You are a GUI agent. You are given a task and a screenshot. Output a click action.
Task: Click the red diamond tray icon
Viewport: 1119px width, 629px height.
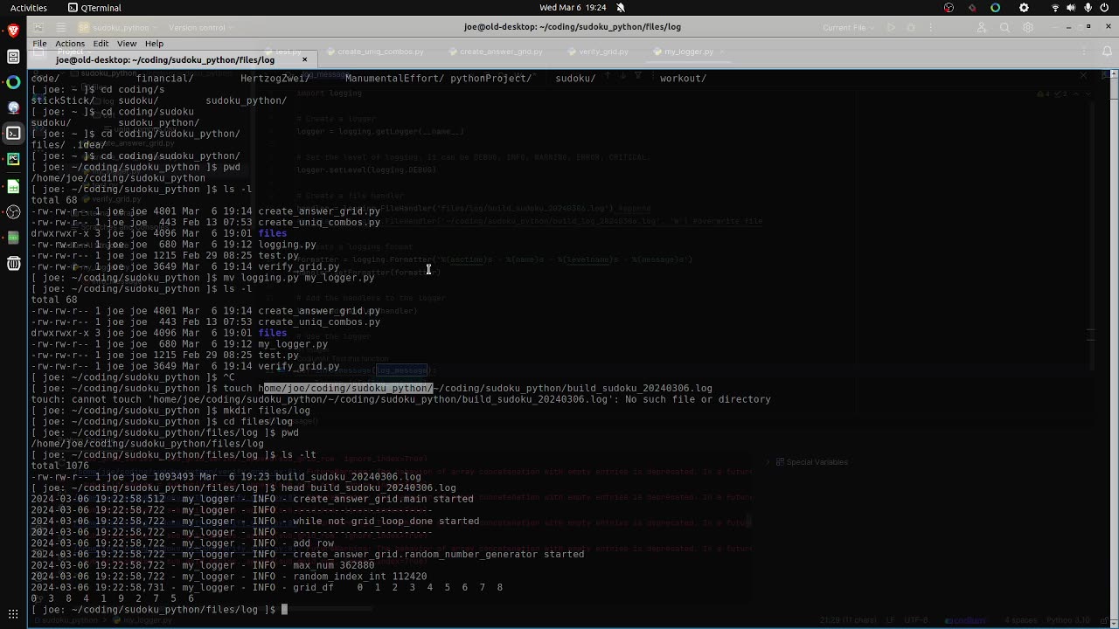972,8
